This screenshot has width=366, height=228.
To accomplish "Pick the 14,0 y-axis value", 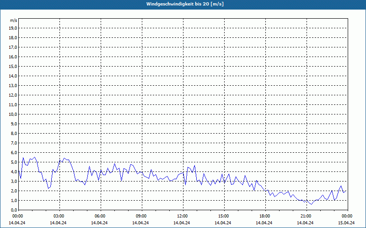I will coord(13,76).
